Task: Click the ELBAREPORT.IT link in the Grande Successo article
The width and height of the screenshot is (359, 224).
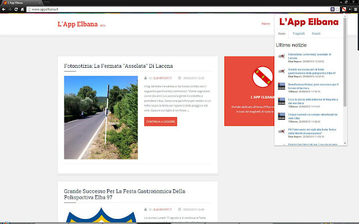Action: pyautogui.click(x=163, y=209)
